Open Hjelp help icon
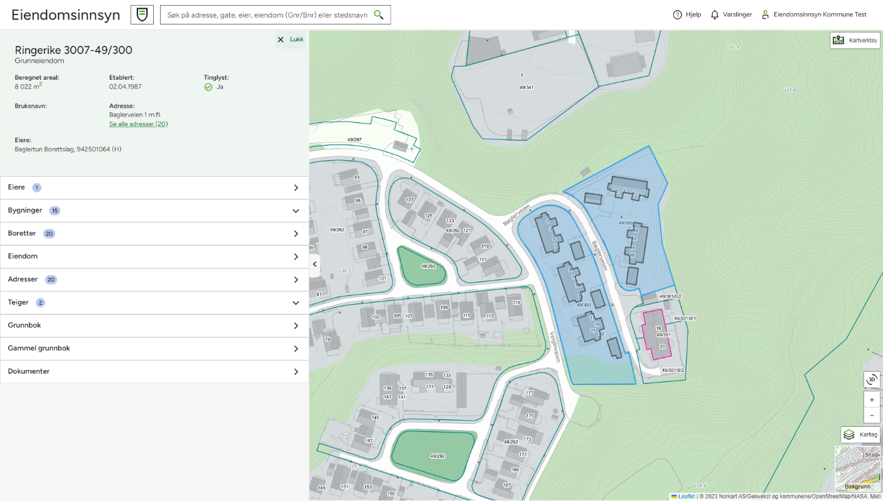This screenshot has height=501, width=883. tap(677, 14)
